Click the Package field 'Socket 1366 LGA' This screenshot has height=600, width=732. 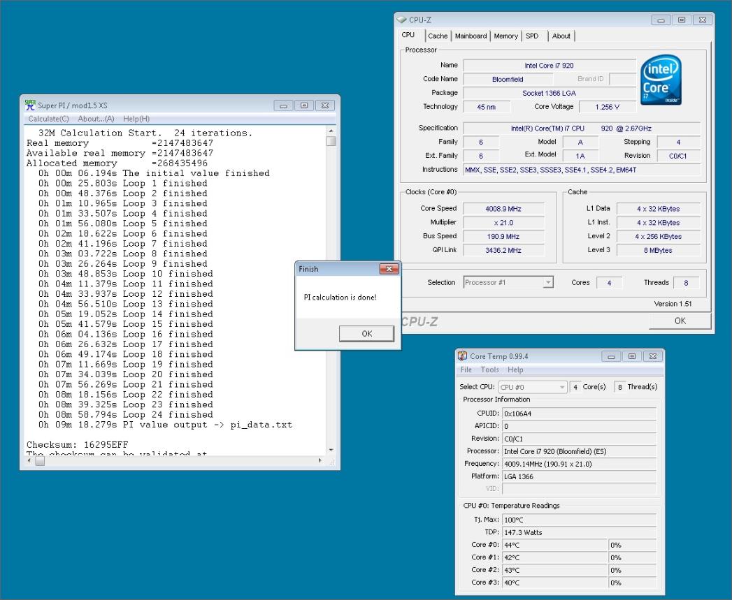tap(550, 94)
